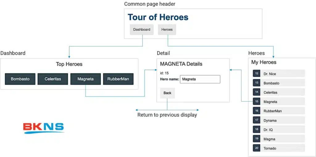
Task: Click the number 16 badge for RubberMan
Action: coord(256,111)
